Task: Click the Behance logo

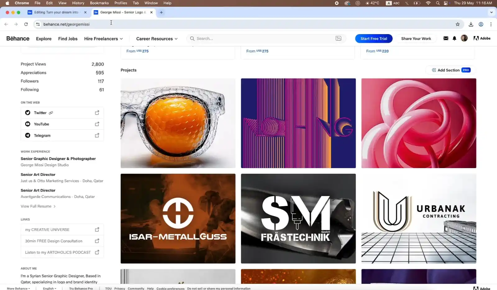Action: tap(18, 38)
